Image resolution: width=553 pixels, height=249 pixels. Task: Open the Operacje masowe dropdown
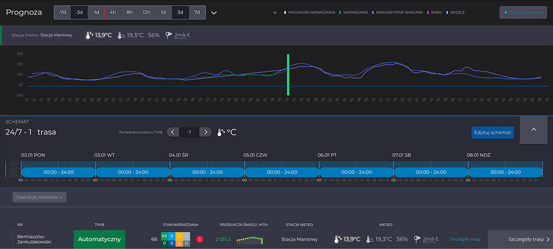tap(39, 197)
